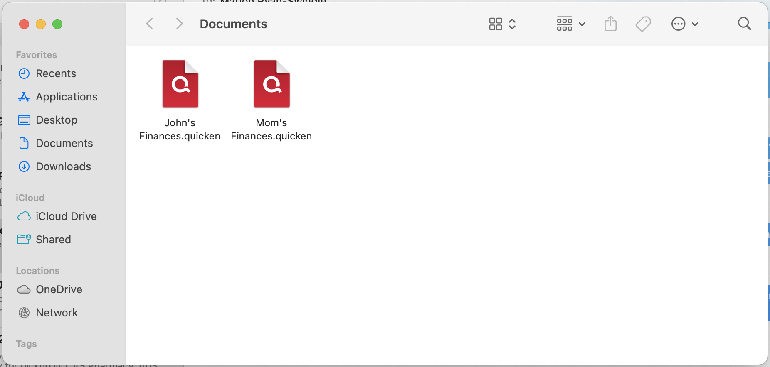Click the Tags section header
Image resolution: width=770 pixels, height=367 pixels.
pos(26,344)
